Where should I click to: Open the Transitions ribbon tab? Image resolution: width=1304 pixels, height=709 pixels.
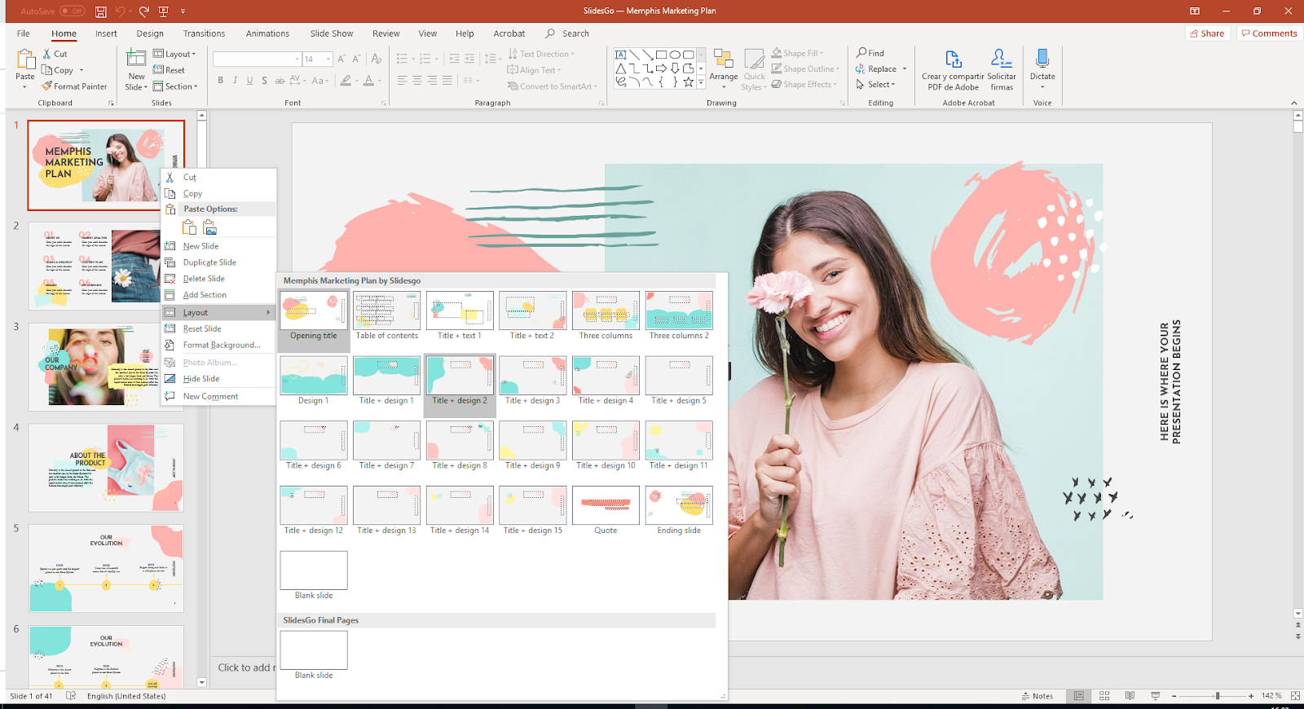[x=204, y=33]
